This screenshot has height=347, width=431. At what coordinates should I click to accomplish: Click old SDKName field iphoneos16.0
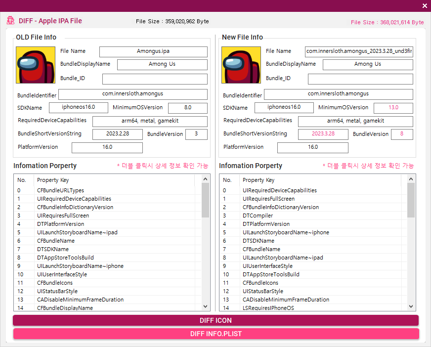[x=79, y=107]
